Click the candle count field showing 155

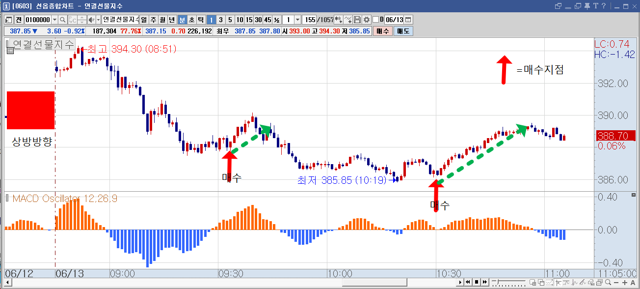[310, 20]
